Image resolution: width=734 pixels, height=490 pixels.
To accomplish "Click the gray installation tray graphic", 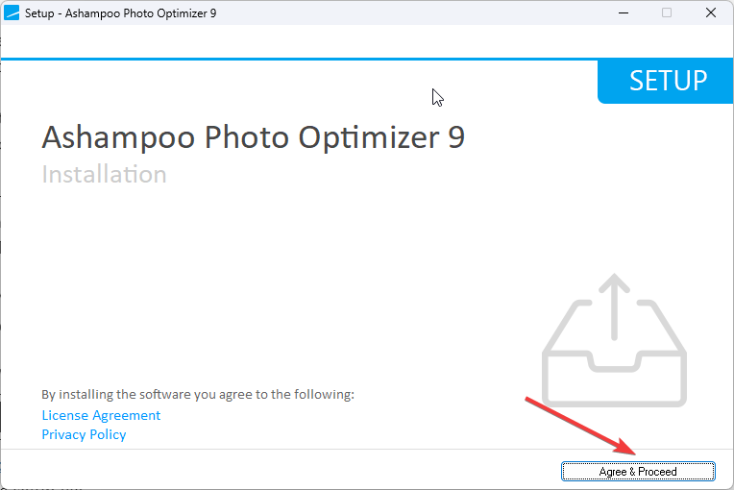I will coord(614,340).
